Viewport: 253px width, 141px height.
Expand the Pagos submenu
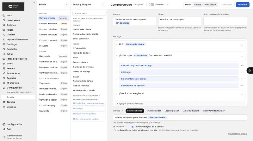point(33,30)
